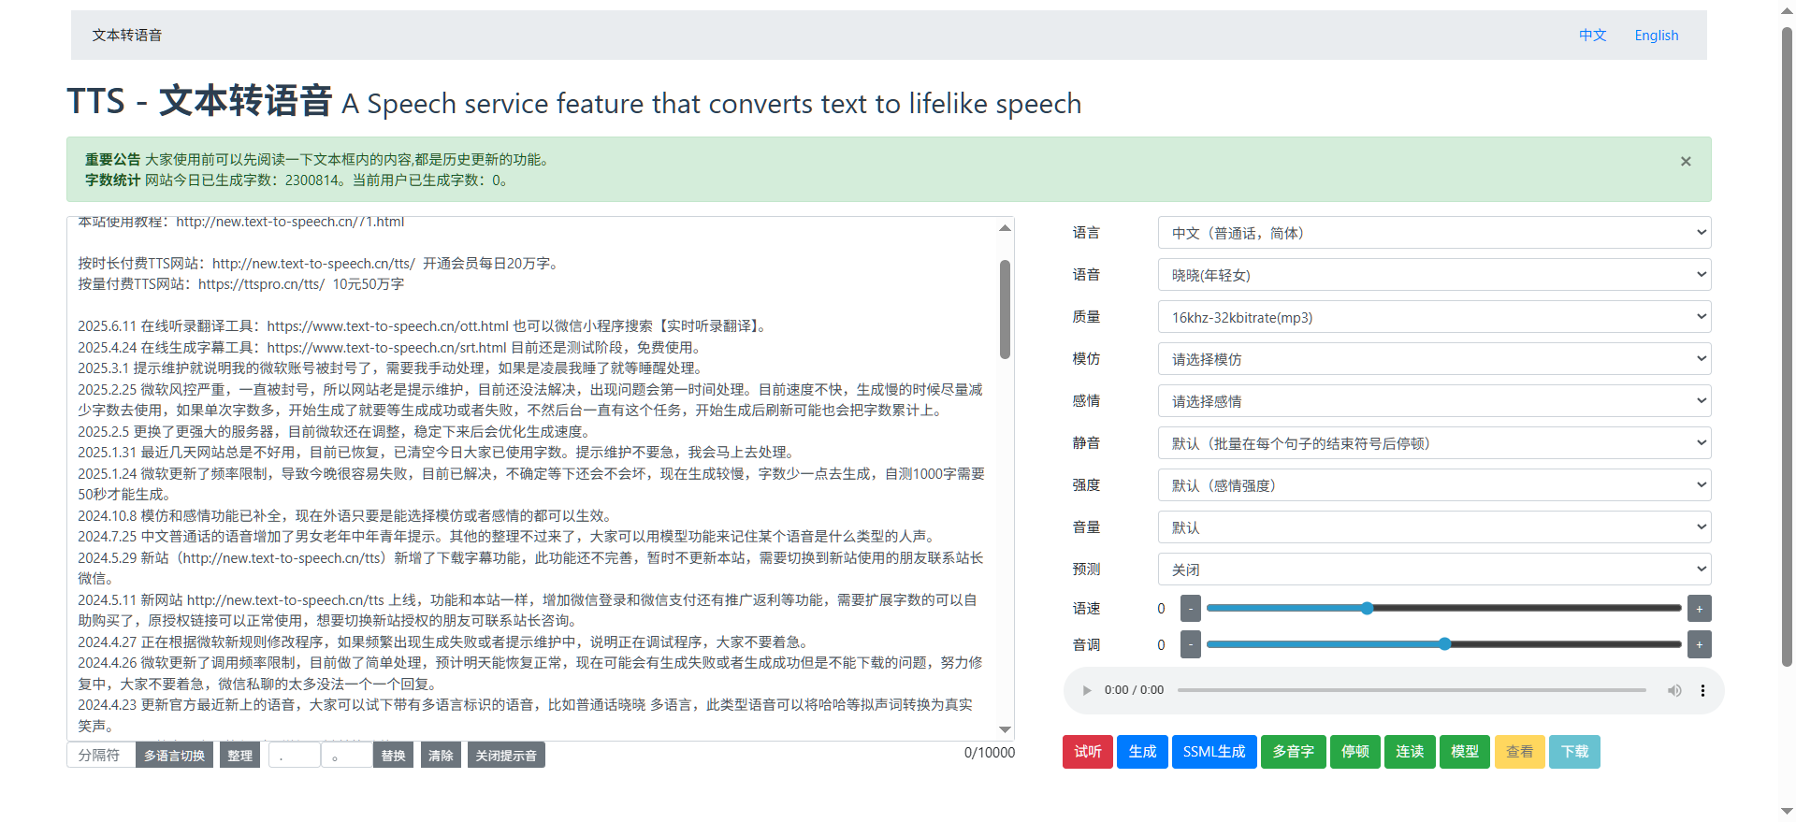Screen dimensions: 1796x822
Task: Open the 感情 emotion dropdown
Action: [1433, 401]
